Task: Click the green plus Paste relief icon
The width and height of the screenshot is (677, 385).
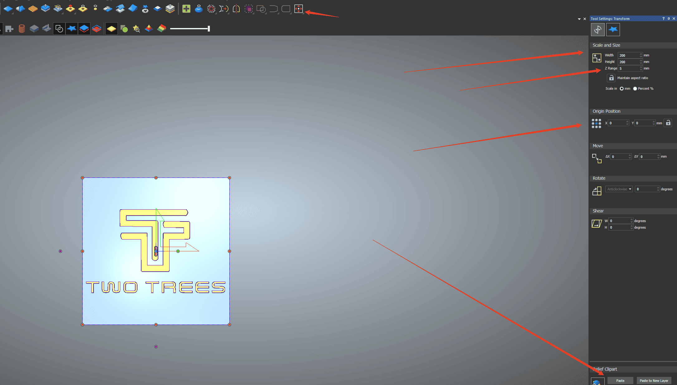Action: (186, 9)
